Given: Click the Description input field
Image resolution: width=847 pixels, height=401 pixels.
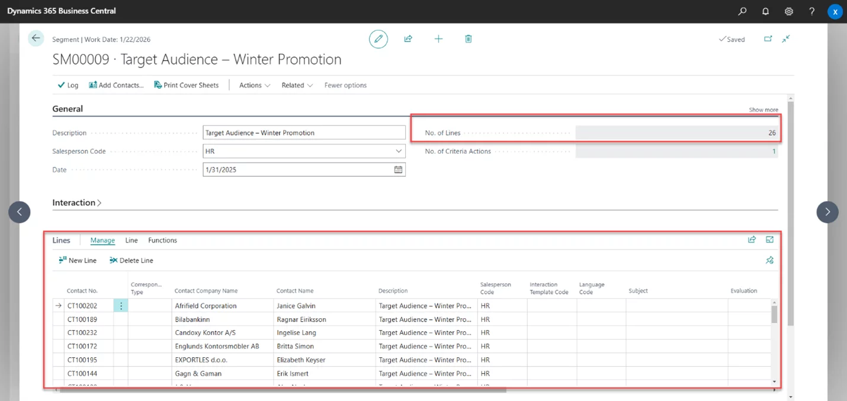Looking at the screenshot, I should [303, 133].
